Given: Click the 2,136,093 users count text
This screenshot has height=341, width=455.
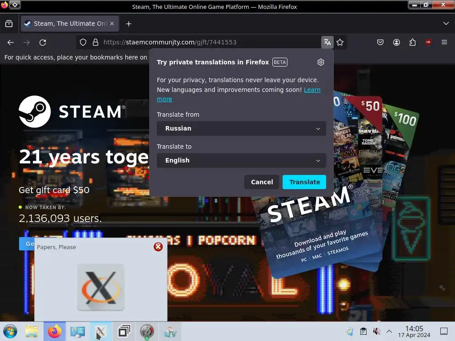Looking at the screenshot, I should click(60, 218).
